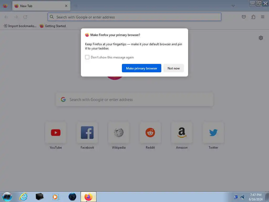Image resolution: width=269 pixels, height=202 pixels.
Task: Open the dark globe taskbar icon
Action: pos(73,197)
